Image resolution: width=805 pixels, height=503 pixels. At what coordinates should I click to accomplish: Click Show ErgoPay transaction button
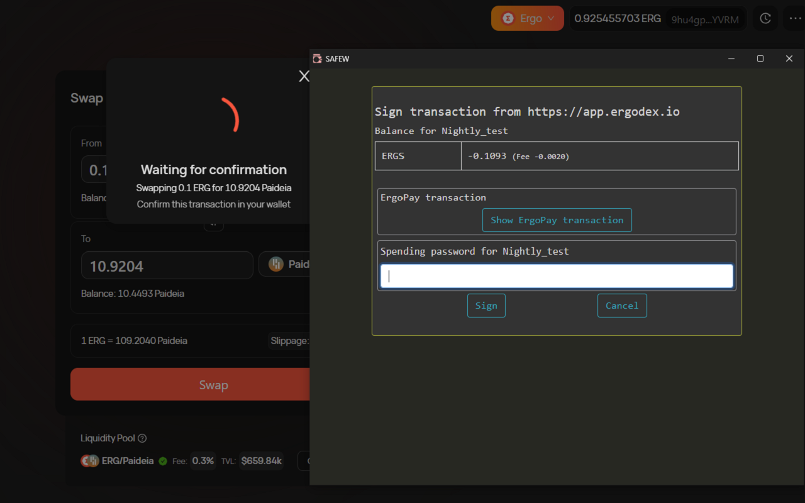(557, 220)
